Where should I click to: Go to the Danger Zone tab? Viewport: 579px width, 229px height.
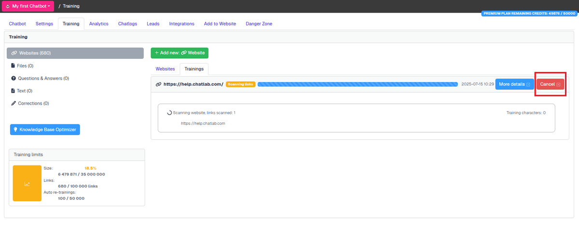click(259, 24)
